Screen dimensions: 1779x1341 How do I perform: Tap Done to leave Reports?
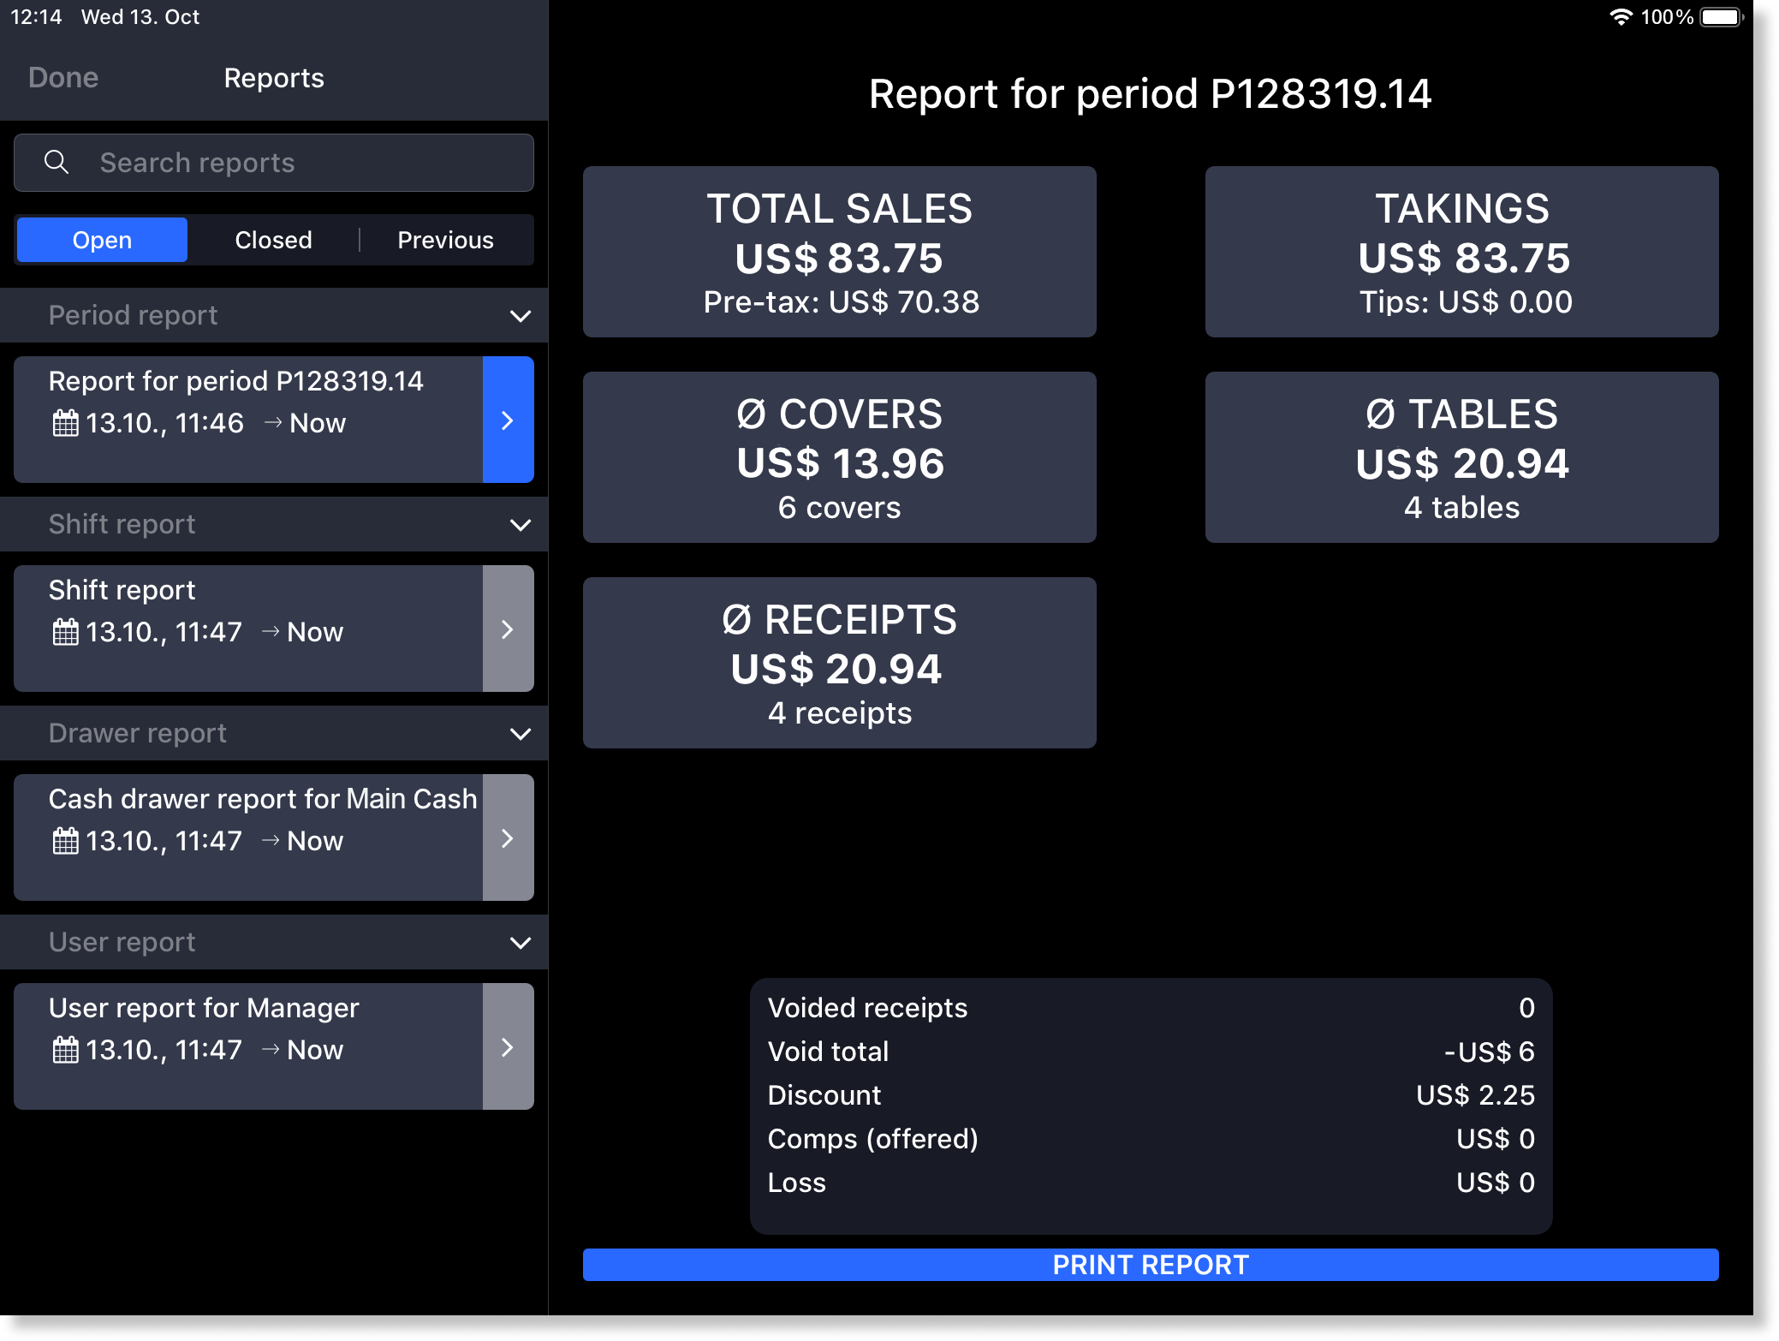click(63, 78)
